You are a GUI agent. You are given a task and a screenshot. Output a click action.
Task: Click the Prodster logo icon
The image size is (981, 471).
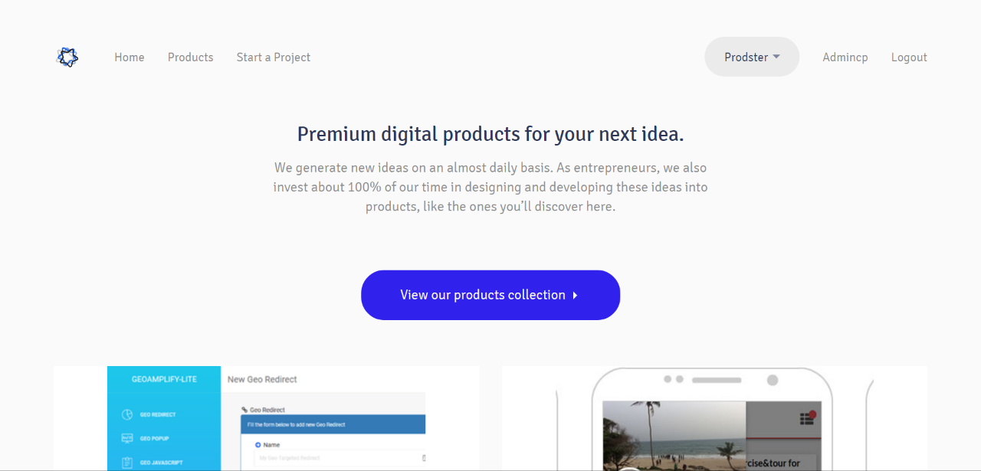[x=67, y=57]
